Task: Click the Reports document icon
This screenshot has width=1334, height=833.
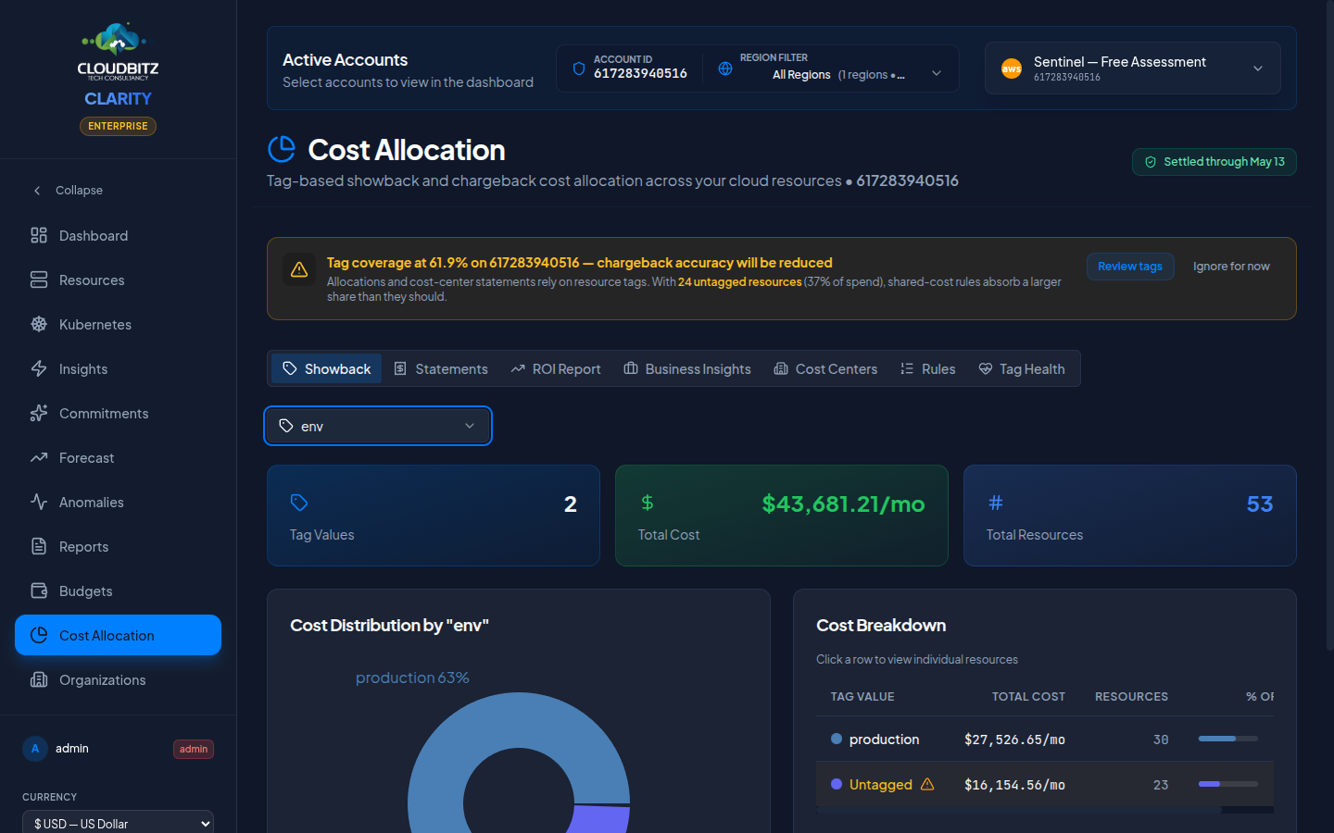Action: [x=39, y=546]
